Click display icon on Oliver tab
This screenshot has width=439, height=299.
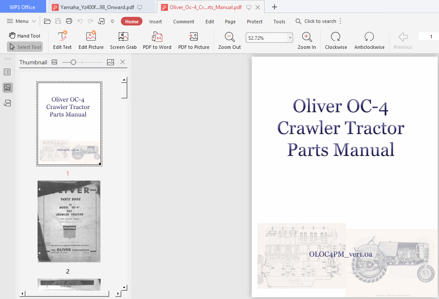pyautogui.click(x=249, y=7)
